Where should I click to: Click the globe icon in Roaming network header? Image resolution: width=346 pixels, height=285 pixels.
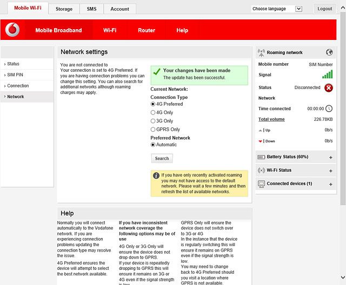[329, 52]
